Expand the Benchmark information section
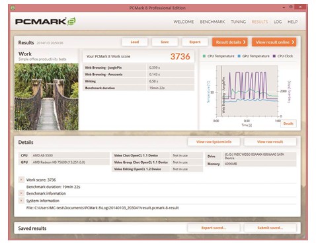316x243 pixels. tap(21, 193)
